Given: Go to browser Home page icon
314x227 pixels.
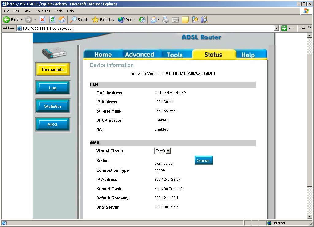Looking at the screenshot, I should coord(62,20).
